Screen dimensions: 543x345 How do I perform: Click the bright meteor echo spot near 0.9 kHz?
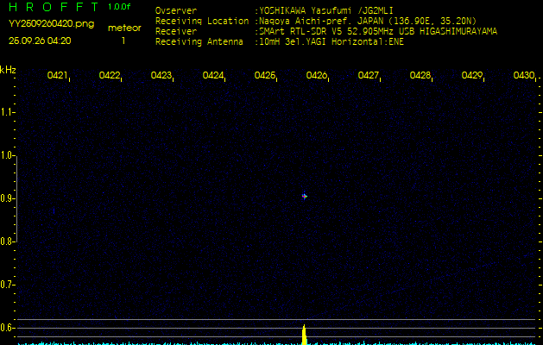(x=305, y=196)
